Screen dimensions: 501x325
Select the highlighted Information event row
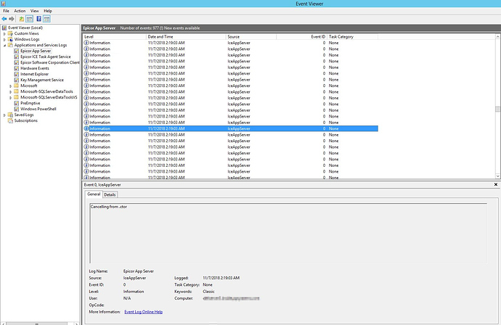click(230, 128)
